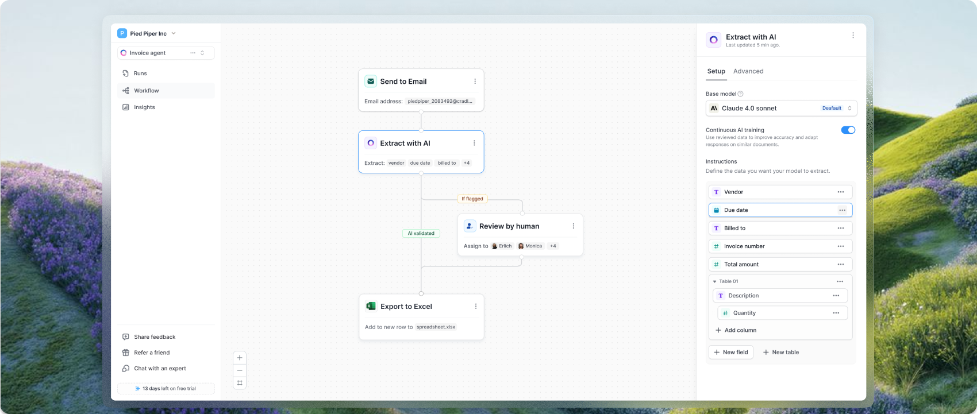This screenshot has width=977, height=414.
Task: Expand the +4 extract fields chip
Action: [x=467, y=163]
